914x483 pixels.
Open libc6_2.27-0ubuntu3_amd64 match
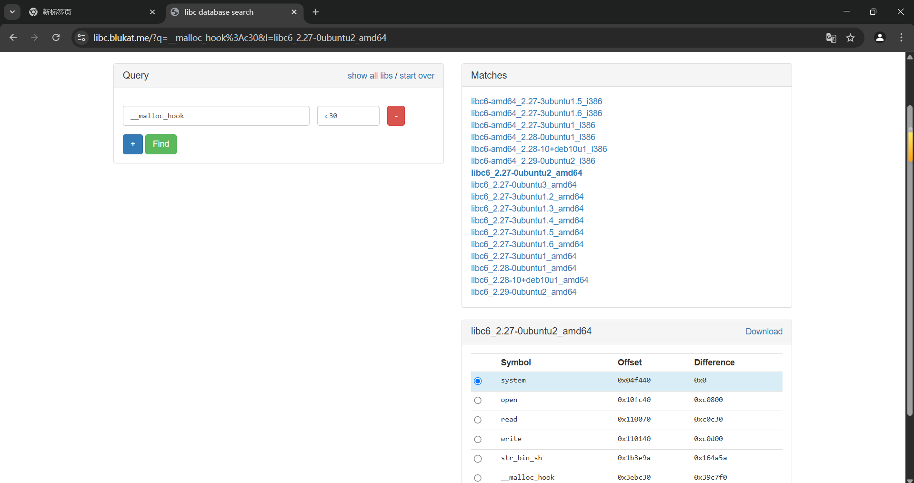[x=523, y=185]
